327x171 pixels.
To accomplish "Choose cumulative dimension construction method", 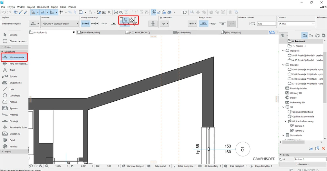I will (95, 24).
